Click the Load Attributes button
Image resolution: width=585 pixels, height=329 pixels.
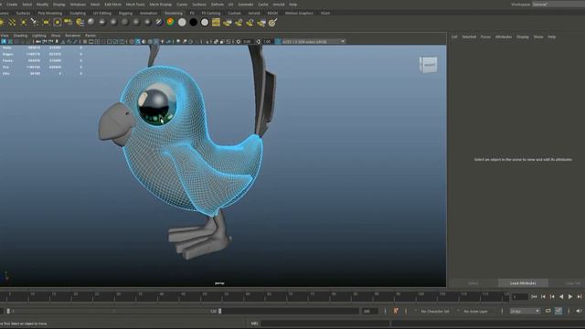point(523,283)
